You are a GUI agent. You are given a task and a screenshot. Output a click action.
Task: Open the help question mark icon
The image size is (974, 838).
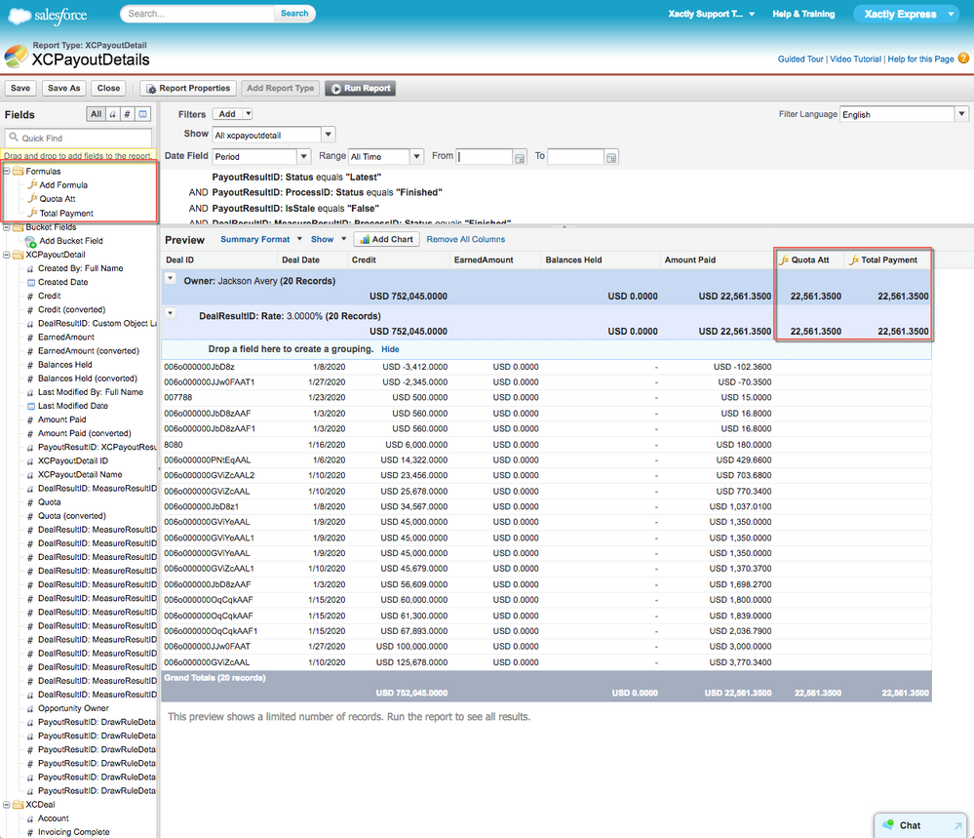click(963, 59)
